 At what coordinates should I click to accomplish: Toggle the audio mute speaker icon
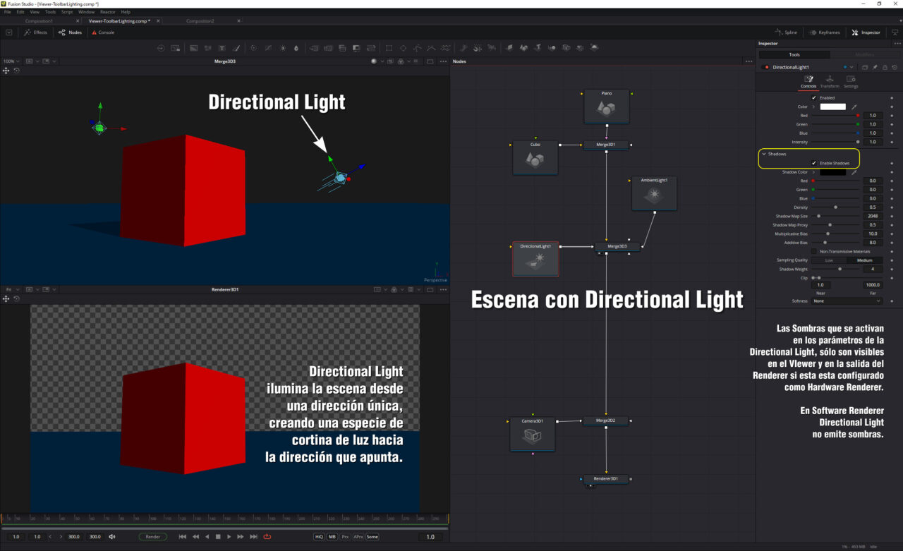tap(112, 537)
